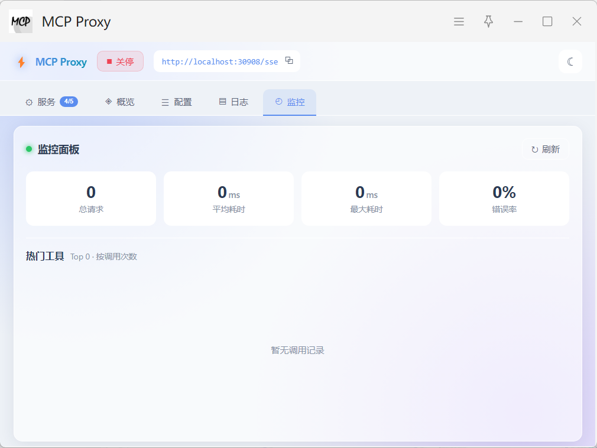This screenshot has width=597, height=448.
Task: Switch to the 服务 tab
Action: tap(51, 102)
